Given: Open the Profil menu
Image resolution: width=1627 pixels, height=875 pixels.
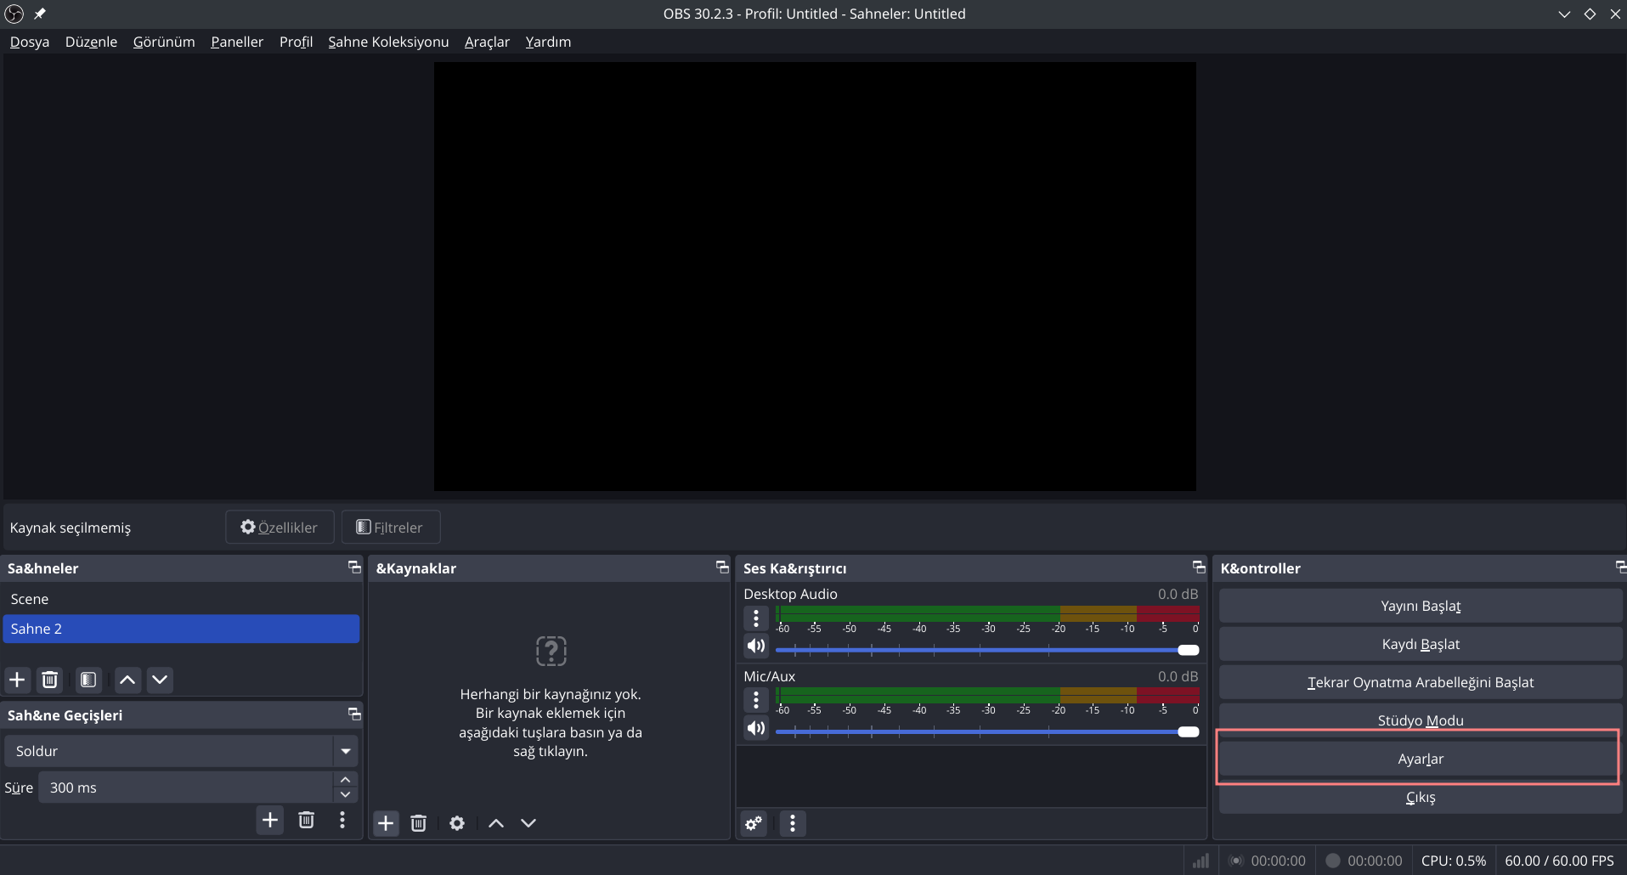Looking at the screenshot, I should click(x=296, y=42).
